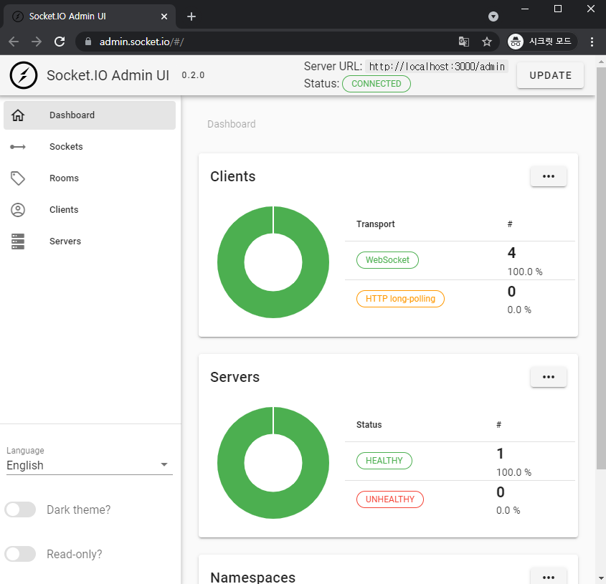Viewport: 606px width, 584px height.
Task: Click the CONNECTED status chip
Action: tap(376, 84)
